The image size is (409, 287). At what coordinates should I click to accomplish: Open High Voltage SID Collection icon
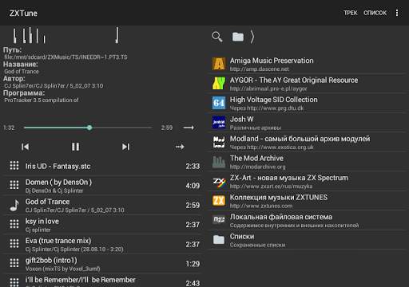[x=219, y=103]
